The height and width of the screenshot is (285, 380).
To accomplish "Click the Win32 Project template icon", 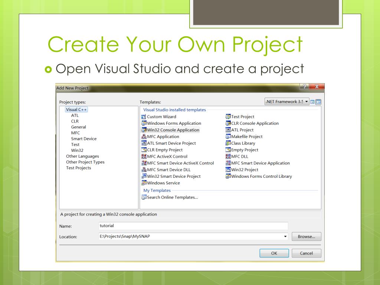I will 228,170.
